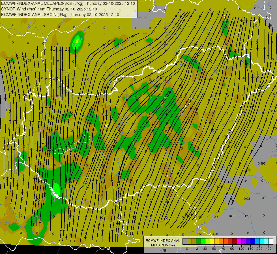The height and width of the screenshot is (254, 277).
Task: Select the dark red legend swatch
Action: (x=235, y=242)
